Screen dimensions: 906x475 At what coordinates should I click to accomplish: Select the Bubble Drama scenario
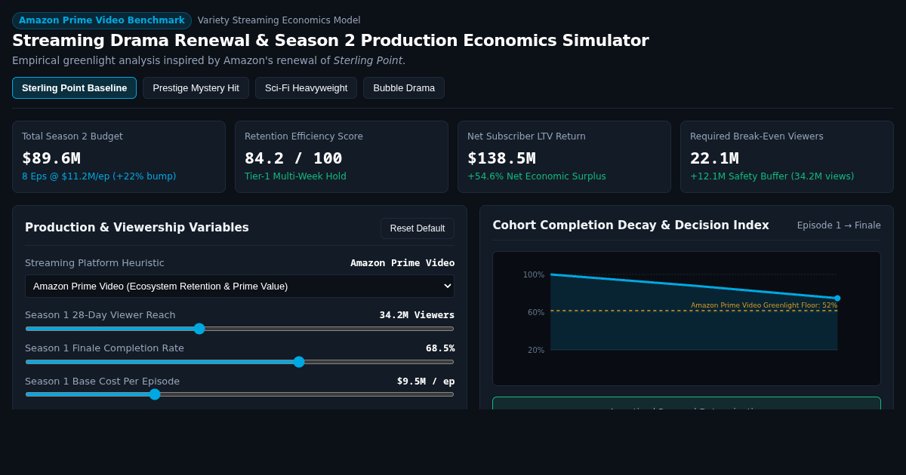click(x=404, y=87)
